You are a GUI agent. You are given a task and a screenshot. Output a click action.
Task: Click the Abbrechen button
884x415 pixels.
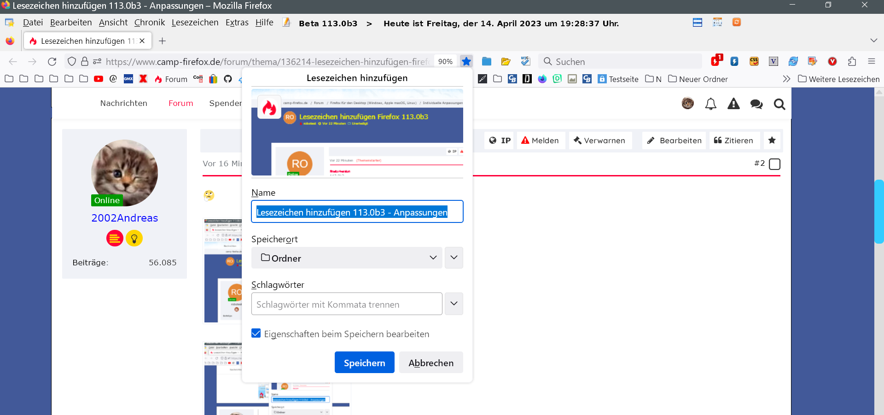click(x=431, y=362)
